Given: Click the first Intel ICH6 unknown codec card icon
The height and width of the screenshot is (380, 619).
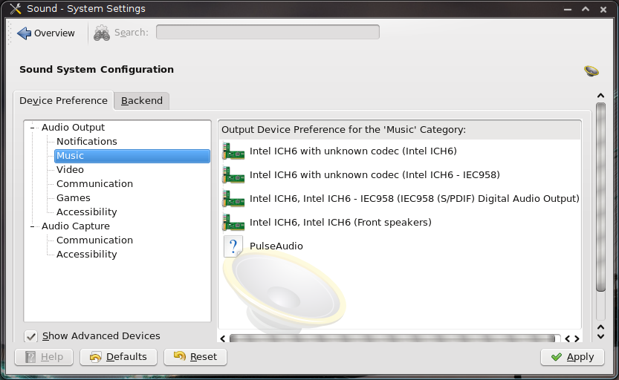Looking at the screenshot, I should (233, 151).
